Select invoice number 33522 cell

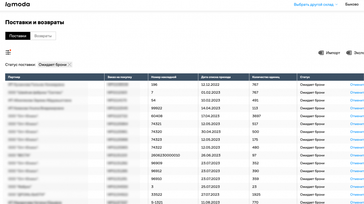157,194
